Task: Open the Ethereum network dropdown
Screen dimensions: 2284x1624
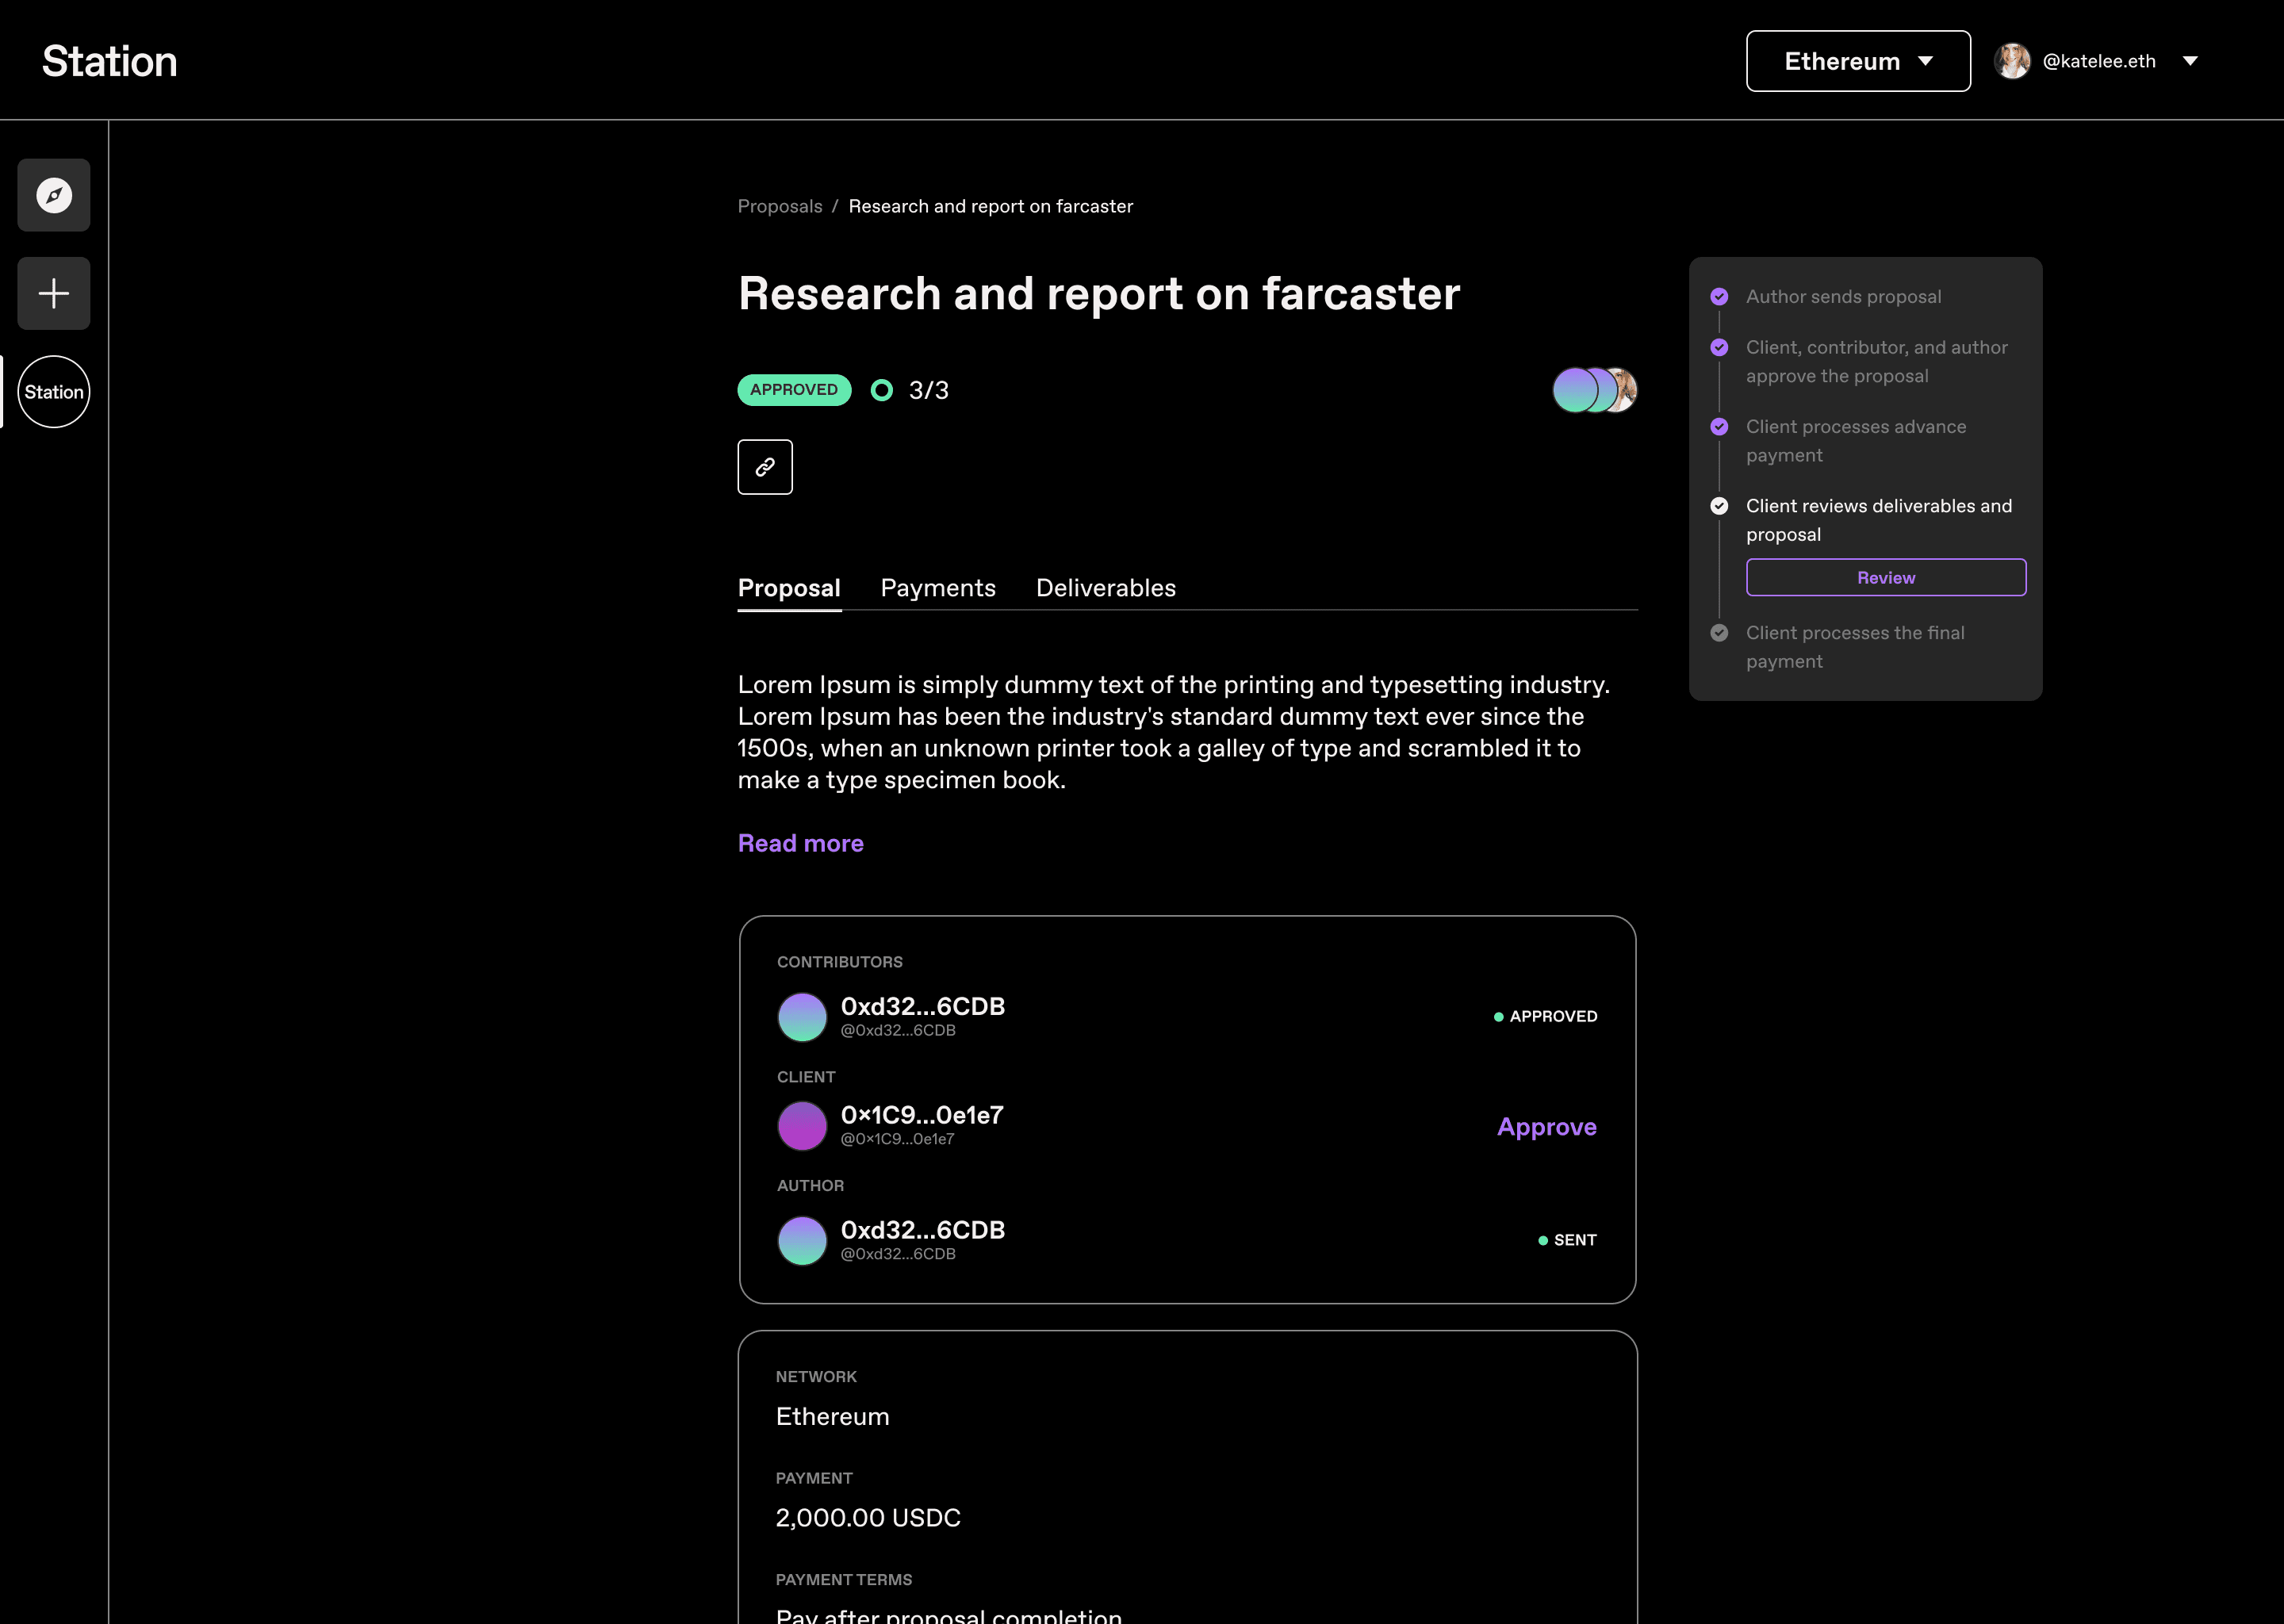Action: pos(1858,61)
